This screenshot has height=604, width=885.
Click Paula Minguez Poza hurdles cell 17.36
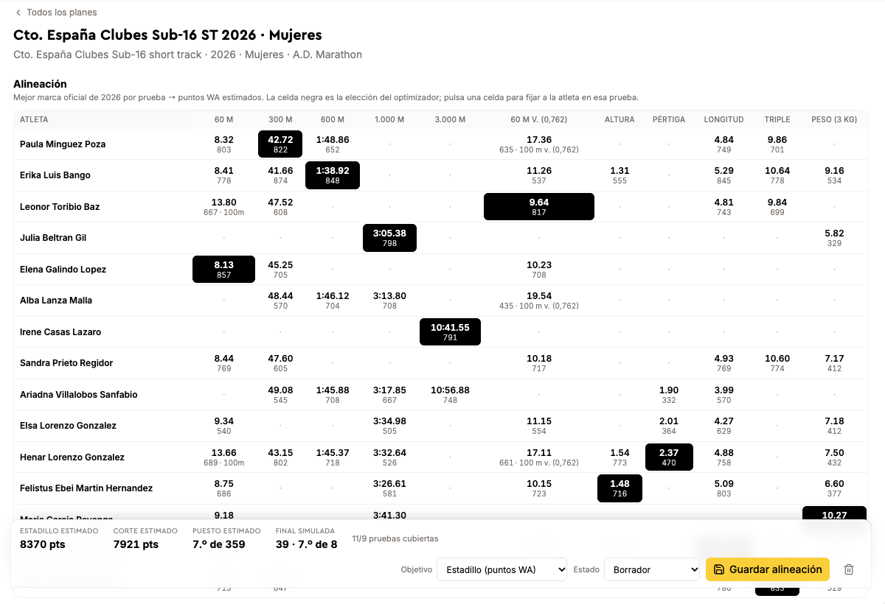[539, 144]
